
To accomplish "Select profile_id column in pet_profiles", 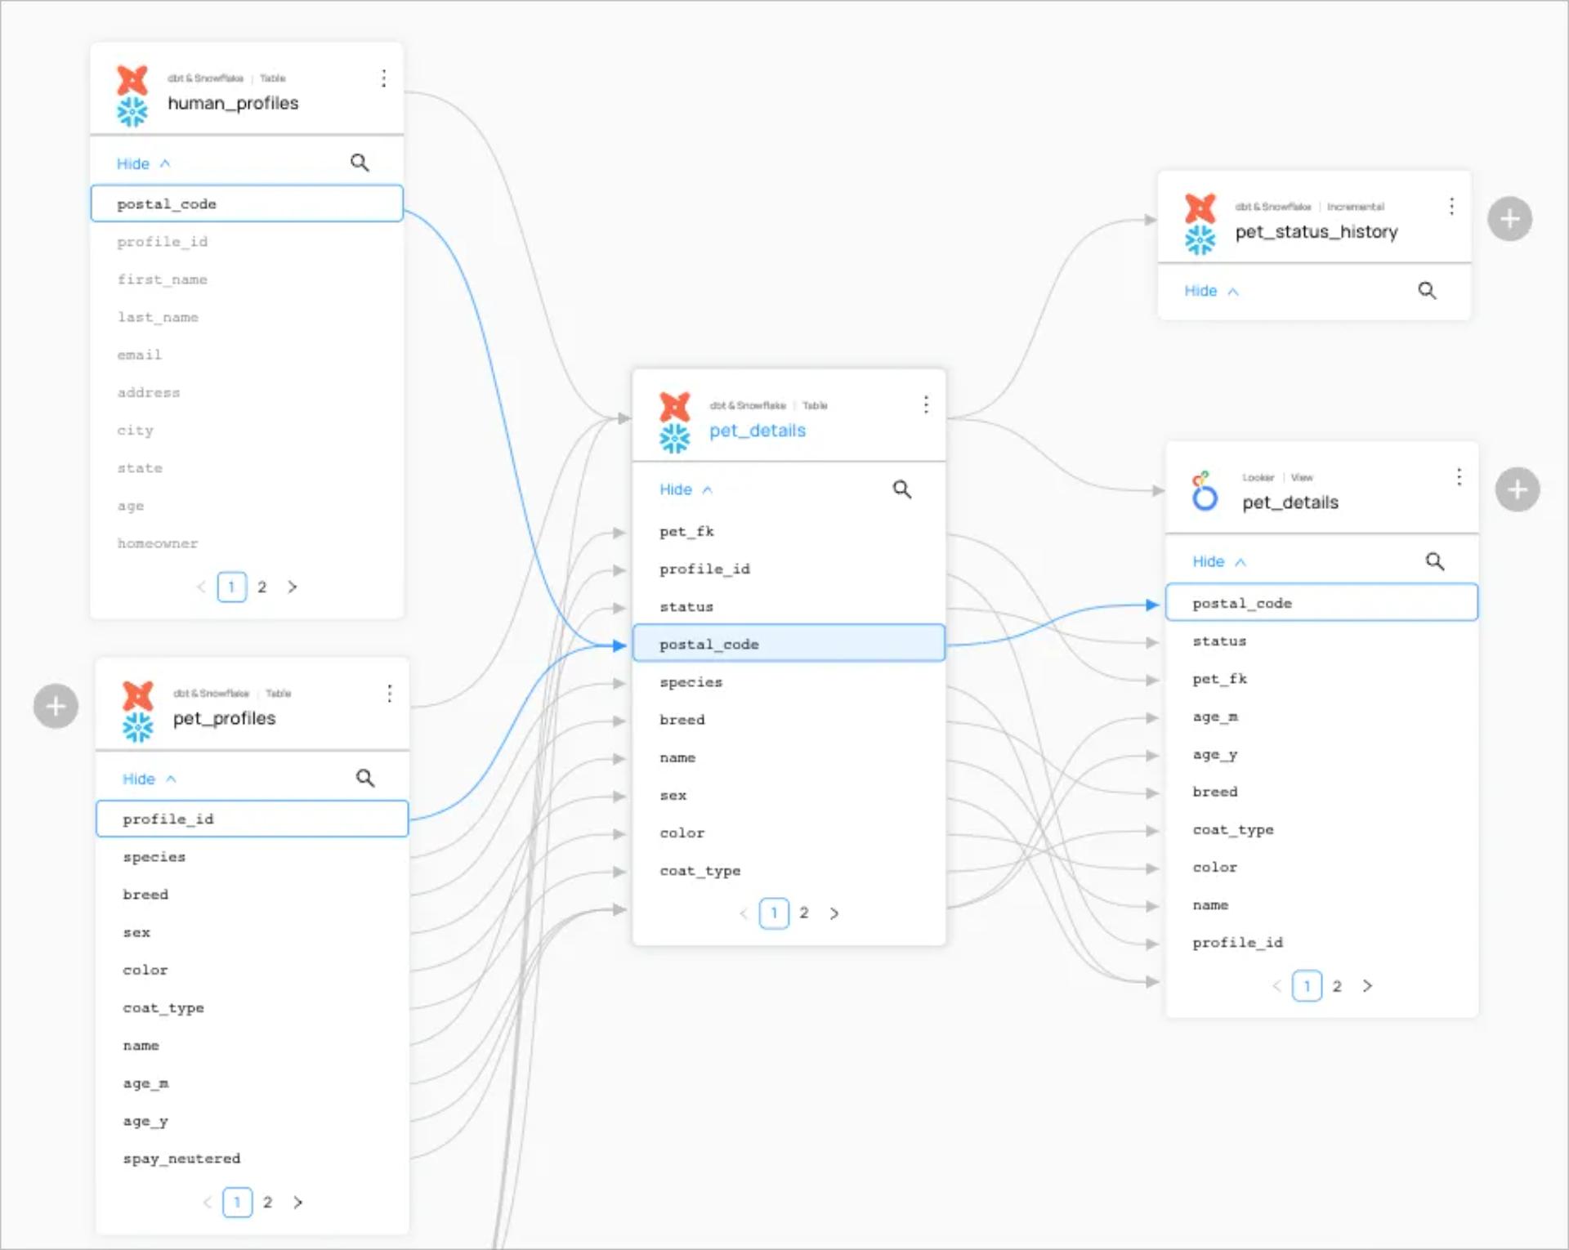I will click(x=252, y=819).
